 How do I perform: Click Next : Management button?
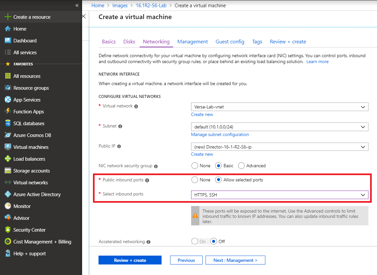coord(235,260)
